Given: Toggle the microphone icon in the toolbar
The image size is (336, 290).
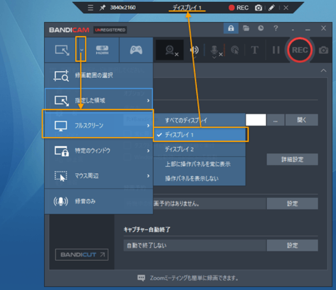Looking at the screenshot, I should [214, 50].
